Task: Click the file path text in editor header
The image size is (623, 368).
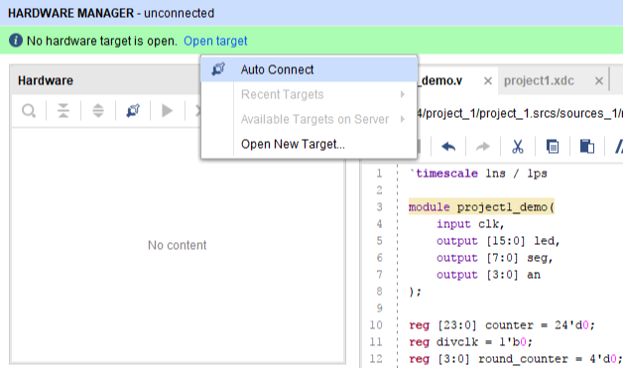Action: 519,114
